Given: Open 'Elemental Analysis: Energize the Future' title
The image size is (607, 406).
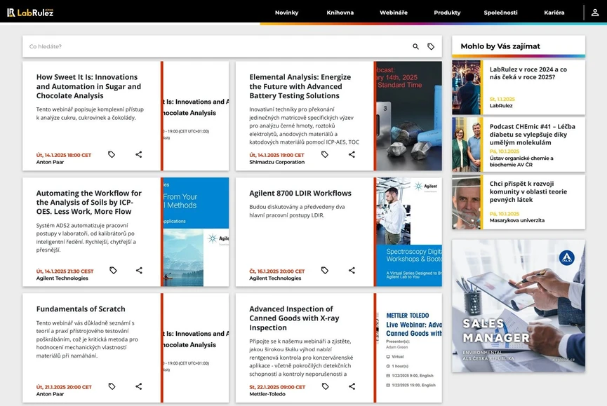Looking at the screenshot, I should pos(300,86).
